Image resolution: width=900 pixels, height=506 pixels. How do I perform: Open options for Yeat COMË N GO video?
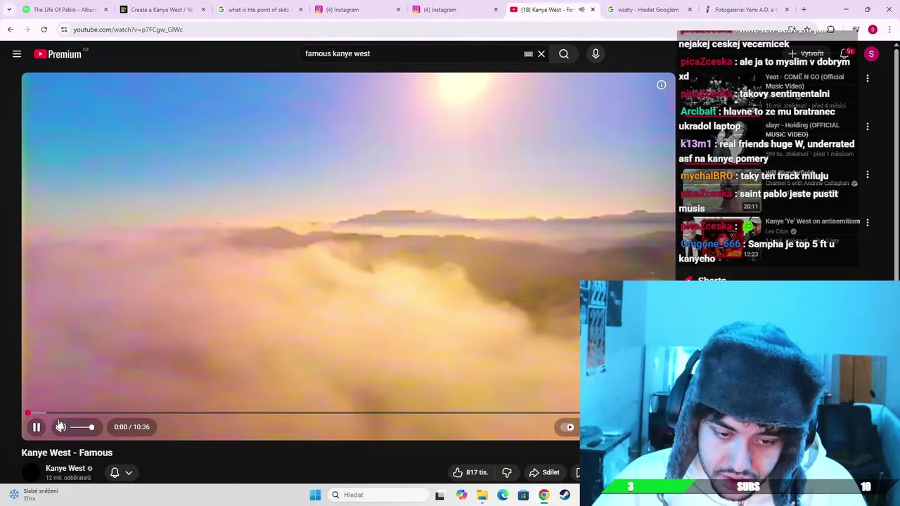[868, 78]
